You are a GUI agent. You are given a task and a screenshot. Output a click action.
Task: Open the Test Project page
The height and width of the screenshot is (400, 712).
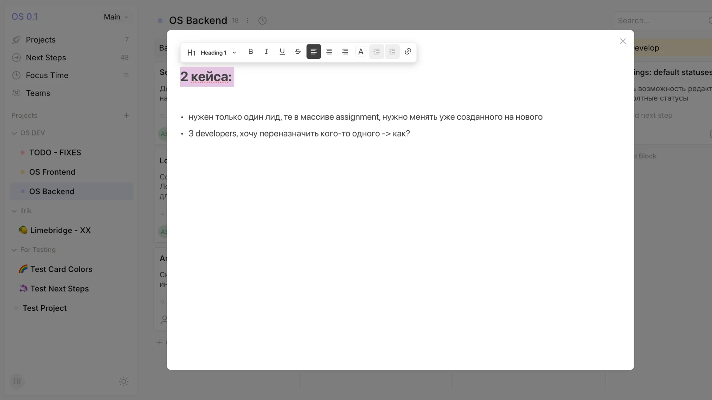(44, 308)
